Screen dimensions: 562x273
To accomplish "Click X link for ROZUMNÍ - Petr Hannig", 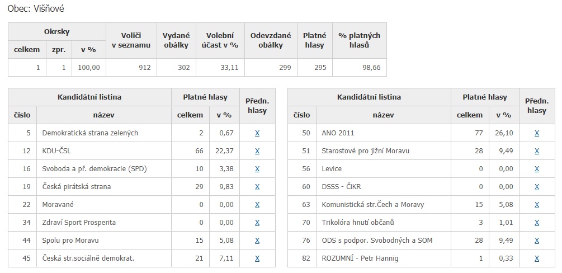I will 536,258.
